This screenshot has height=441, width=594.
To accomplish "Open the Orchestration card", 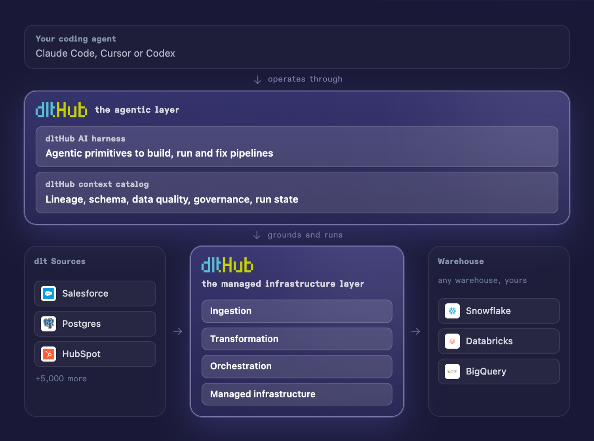I will tap(297, 366).
